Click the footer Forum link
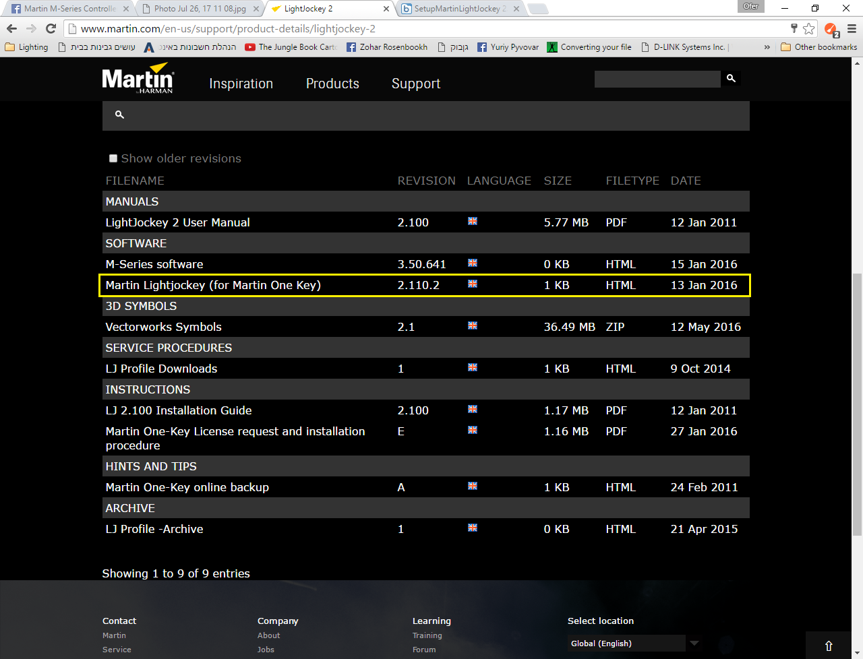This screenshot has width=863, height=659. coord(424,650)
